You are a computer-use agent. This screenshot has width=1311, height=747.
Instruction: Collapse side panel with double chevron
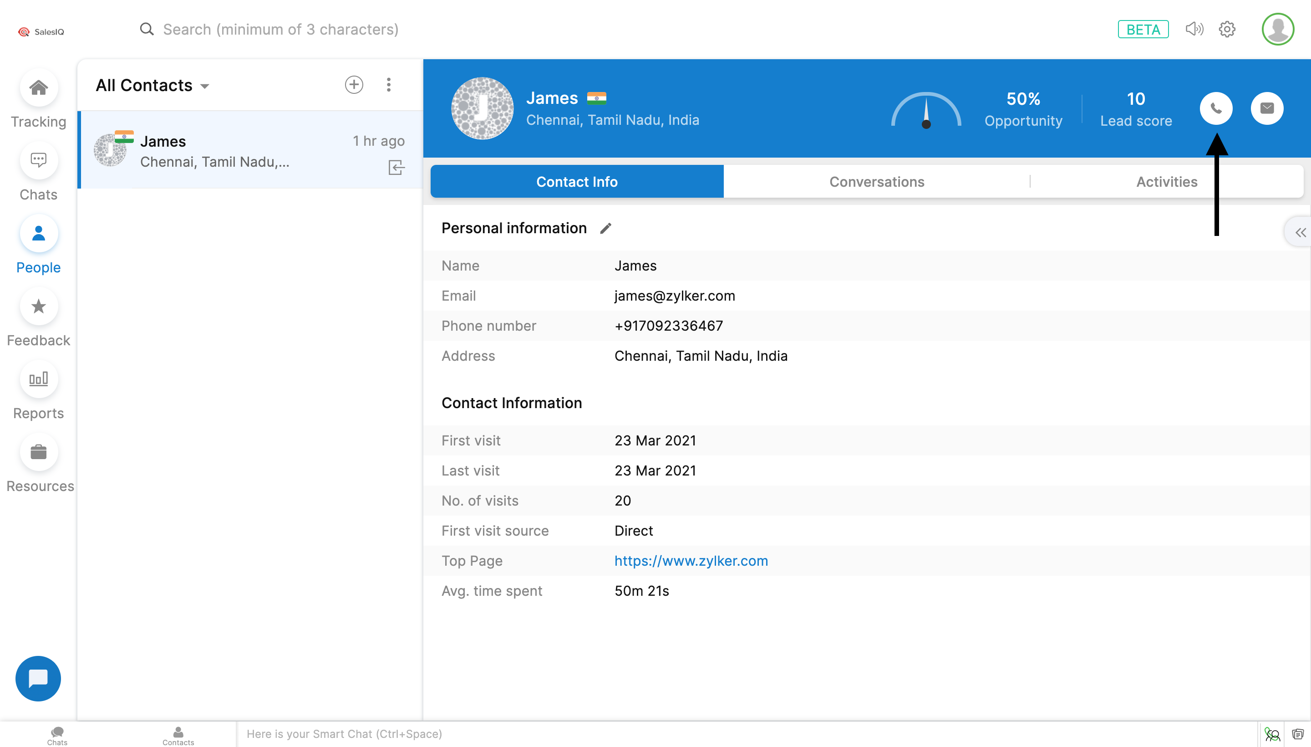coord(1300,232)
